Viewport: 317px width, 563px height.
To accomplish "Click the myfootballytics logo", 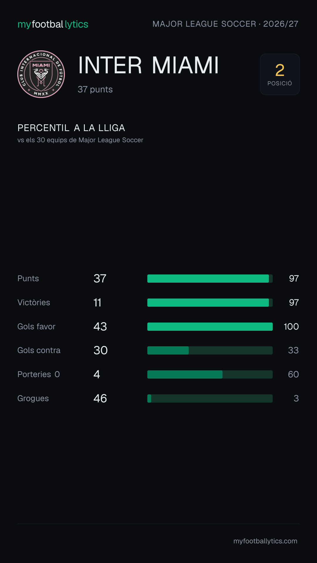I will click(53, 24).
